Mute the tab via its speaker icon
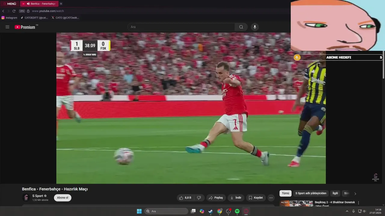Screen dimensions: 385x216 coord(28,4)
